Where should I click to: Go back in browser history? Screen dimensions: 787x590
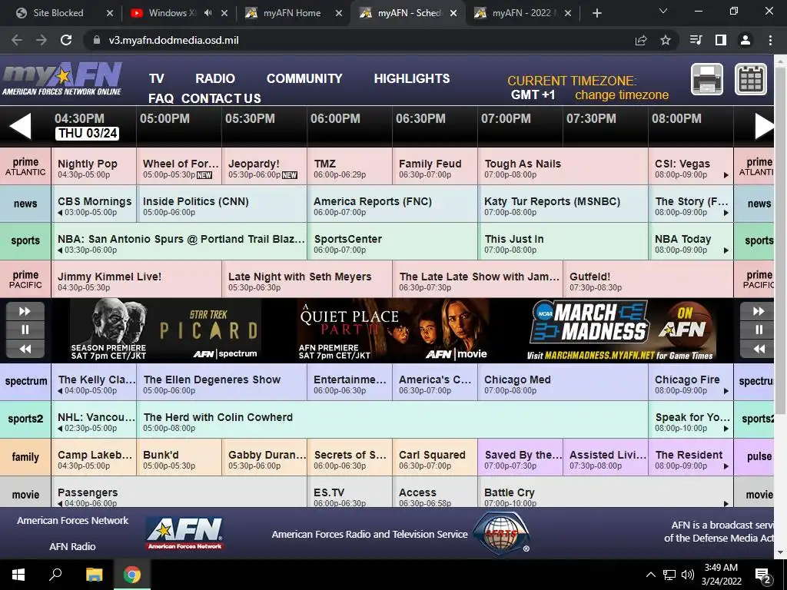[17, 40]
